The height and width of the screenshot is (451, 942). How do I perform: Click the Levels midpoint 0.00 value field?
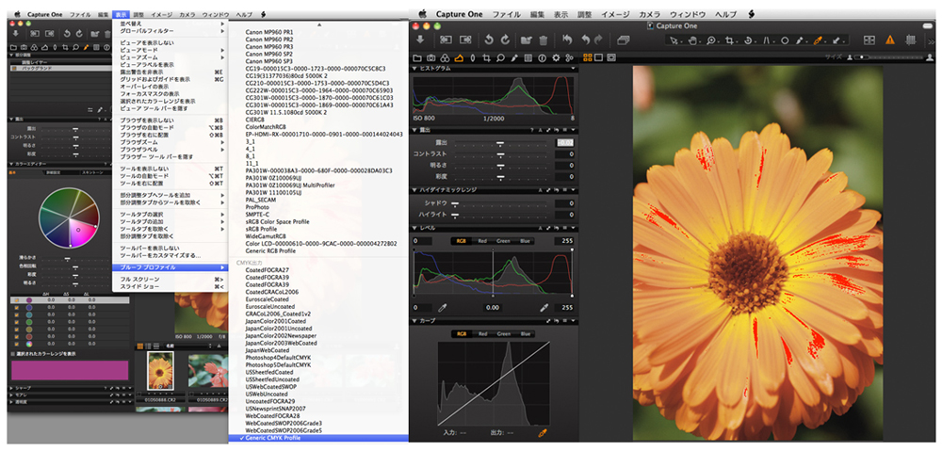(x=493, y=307)
